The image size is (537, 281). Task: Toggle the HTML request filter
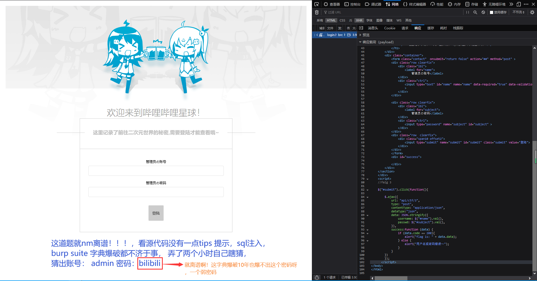[331, 20]
